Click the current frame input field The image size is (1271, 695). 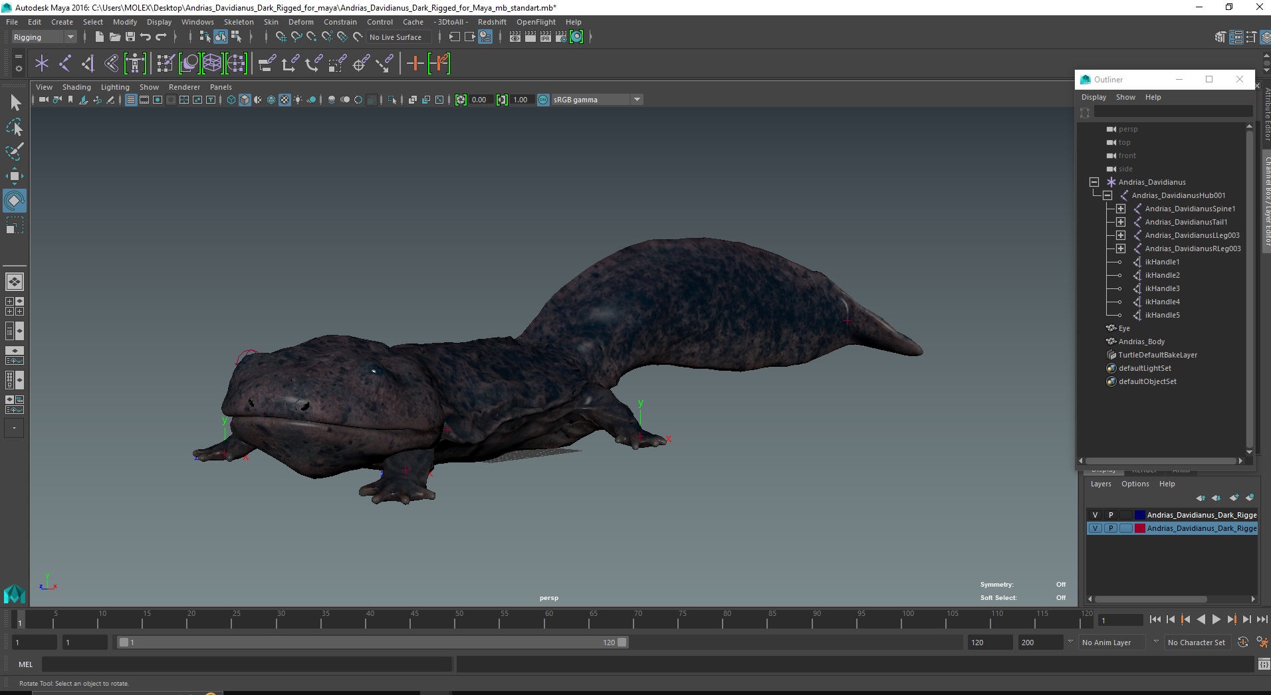pyautogui.click(x=1120, y=621)
